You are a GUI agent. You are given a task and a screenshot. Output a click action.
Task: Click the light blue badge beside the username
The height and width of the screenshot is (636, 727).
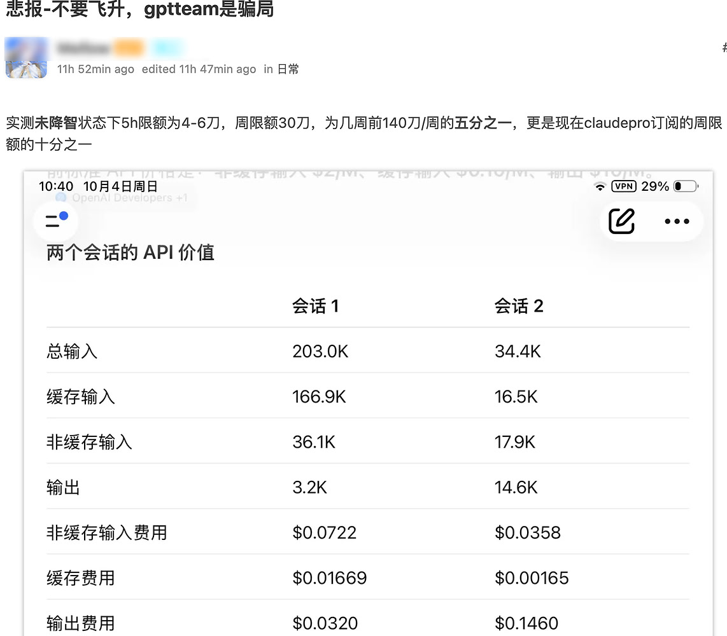167,48
